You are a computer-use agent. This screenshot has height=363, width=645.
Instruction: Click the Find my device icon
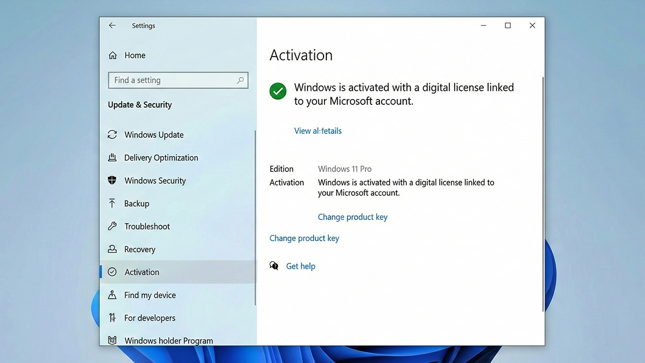(112, 295)
